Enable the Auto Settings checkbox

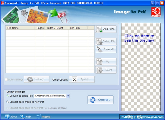6,79
